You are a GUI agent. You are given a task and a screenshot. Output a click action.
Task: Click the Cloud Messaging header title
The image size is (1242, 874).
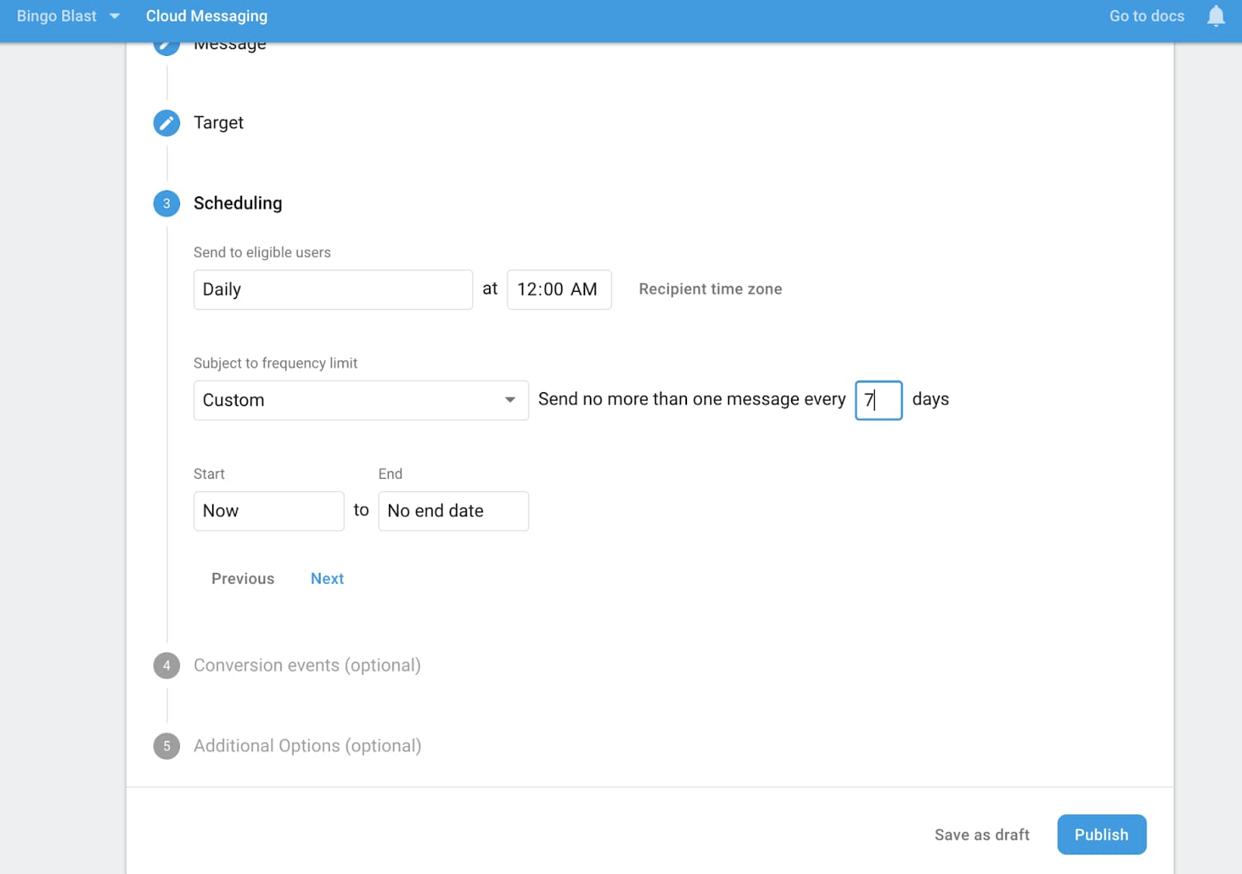coord(206,16)
